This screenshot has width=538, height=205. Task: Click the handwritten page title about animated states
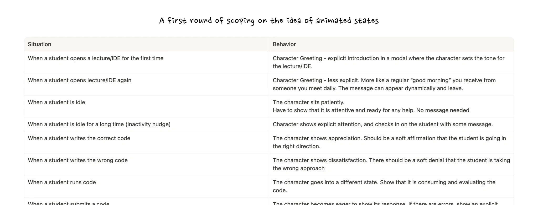pyautogui.click(x=269, y=21)
